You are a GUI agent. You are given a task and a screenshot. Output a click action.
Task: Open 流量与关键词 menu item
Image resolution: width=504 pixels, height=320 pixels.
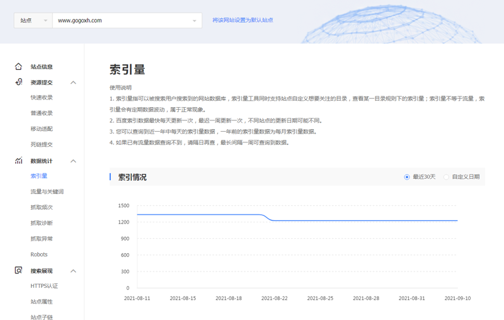click(47, 191)
